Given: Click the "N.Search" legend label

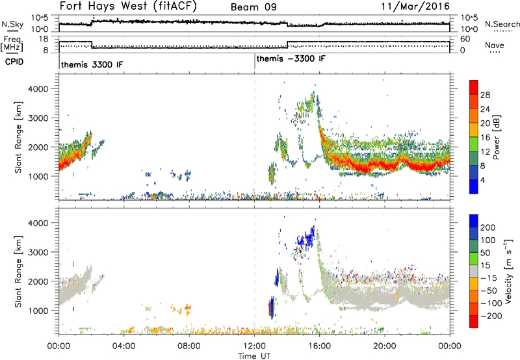Looking at the screenshot, I should click(502, 24).
